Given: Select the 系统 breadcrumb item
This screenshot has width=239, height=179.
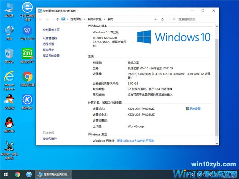Looking at the screenshot, I should click(x=110, y=19).
